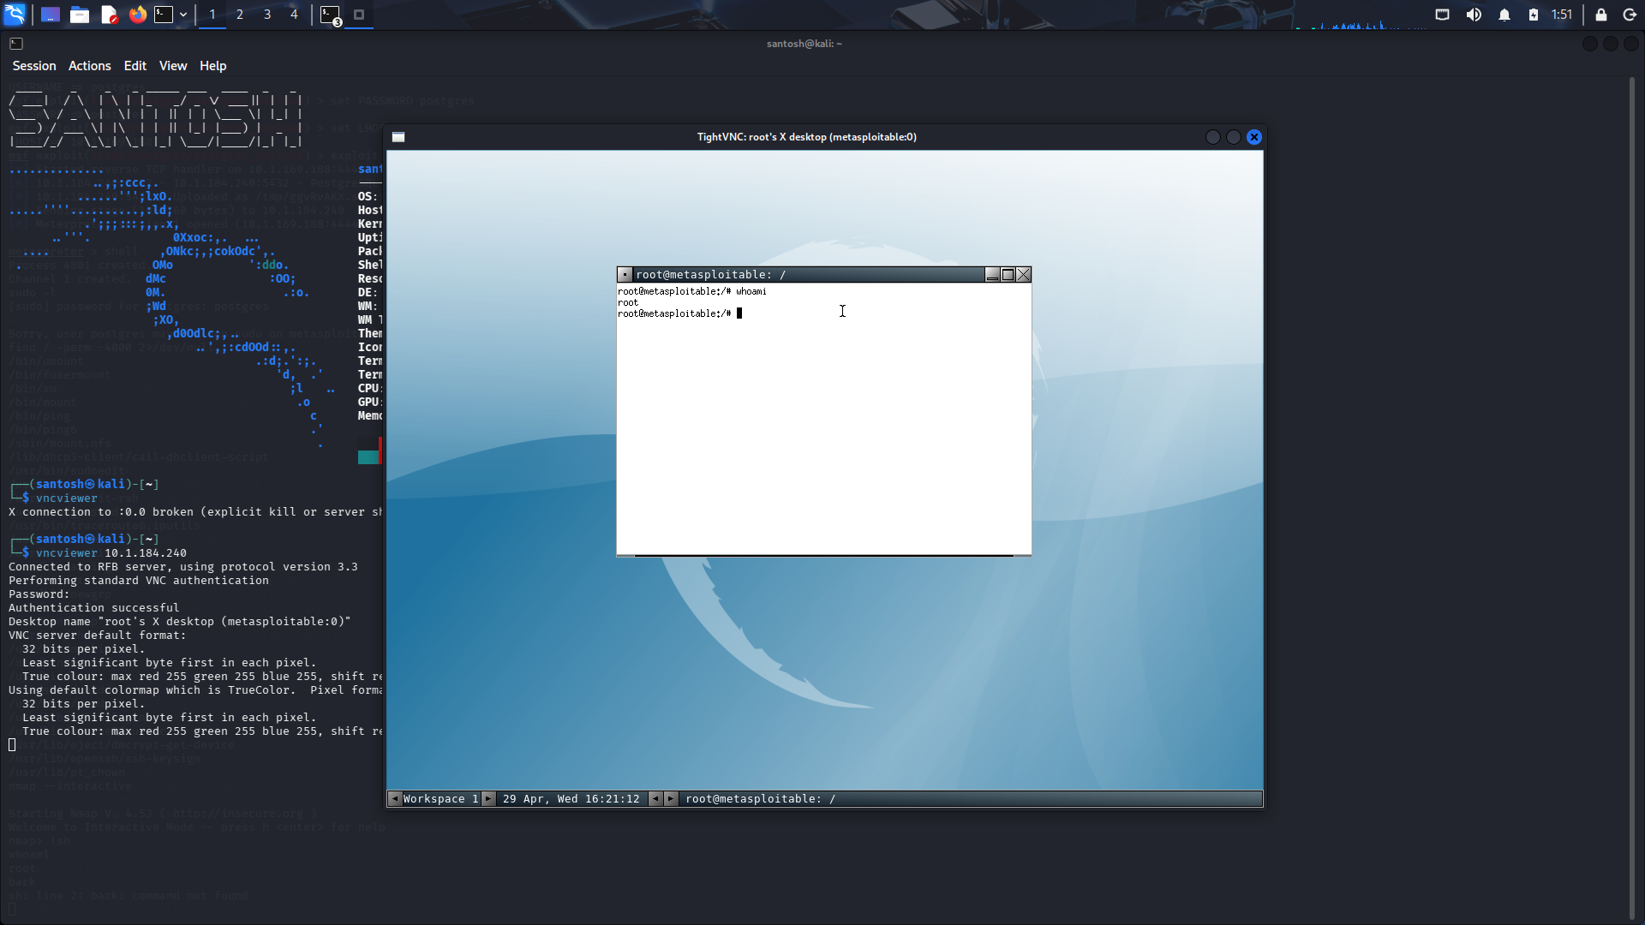Click the 1:51 panel clock
Screen dimensions: 1645x925
1562,15
